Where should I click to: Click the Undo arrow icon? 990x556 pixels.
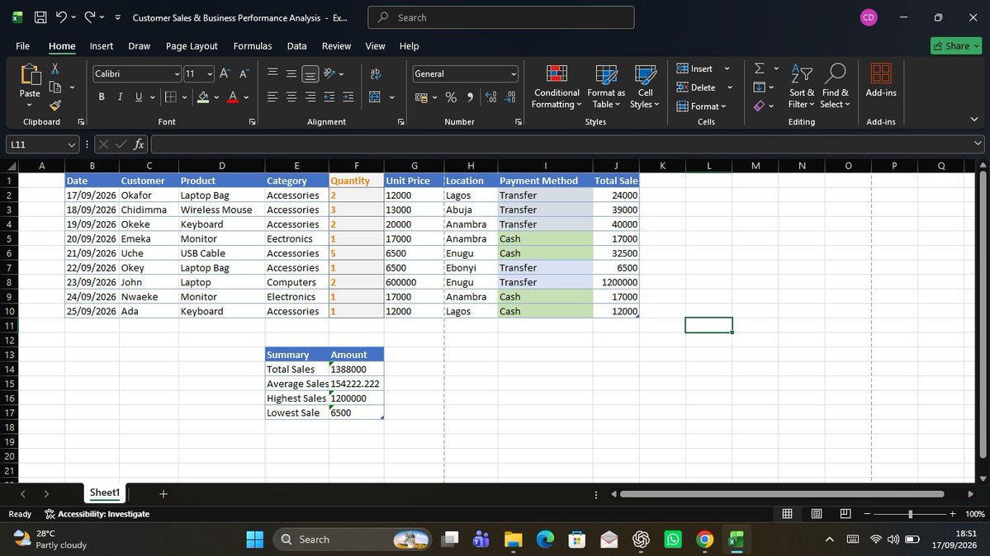pyautogui.click(x=61, y=17)
